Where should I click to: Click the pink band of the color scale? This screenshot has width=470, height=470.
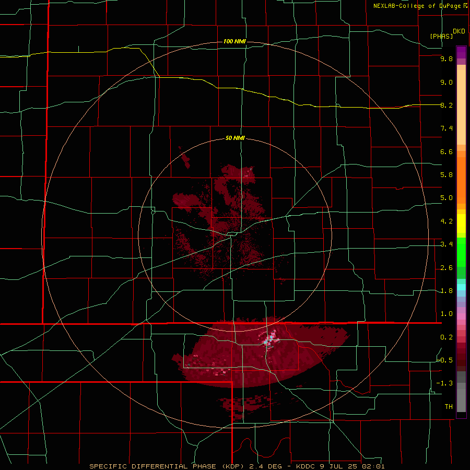click(461, 316)
